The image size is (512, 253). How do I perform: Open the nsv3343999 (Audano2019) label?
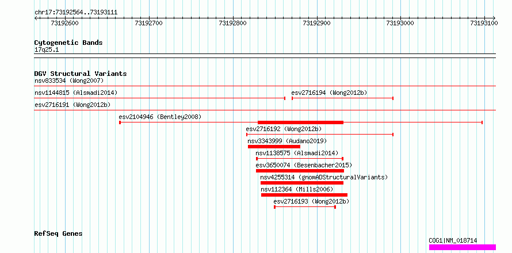tap(287, 141)
